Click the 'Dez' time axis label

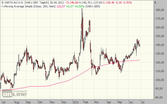pyautogui.click(x=64, y=102)
